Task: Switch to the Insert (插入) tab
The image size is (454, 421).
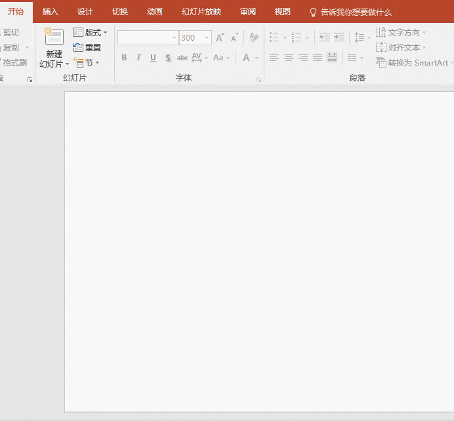Action: [51, 12]
